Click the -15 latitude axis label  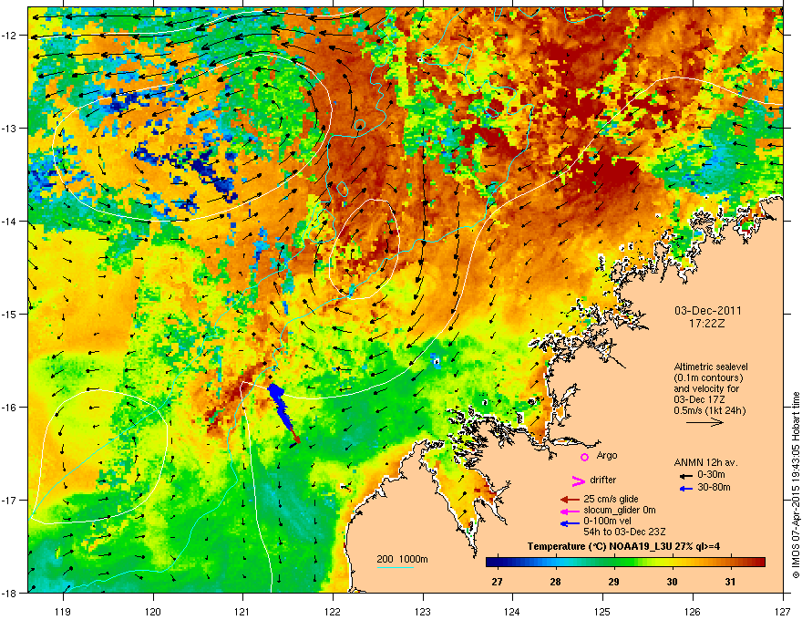click(x=10, y=314)
